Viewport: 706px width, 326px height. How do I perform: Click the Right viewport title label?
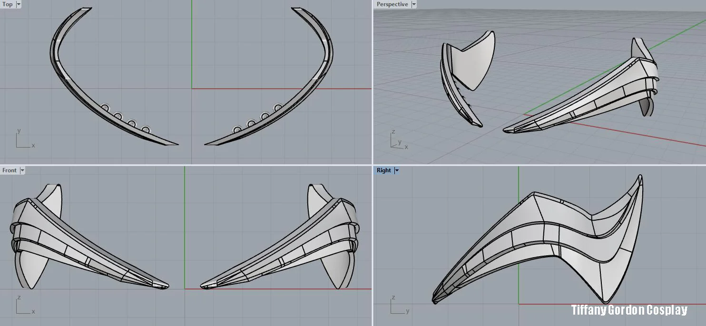click(x=383, y=170)
